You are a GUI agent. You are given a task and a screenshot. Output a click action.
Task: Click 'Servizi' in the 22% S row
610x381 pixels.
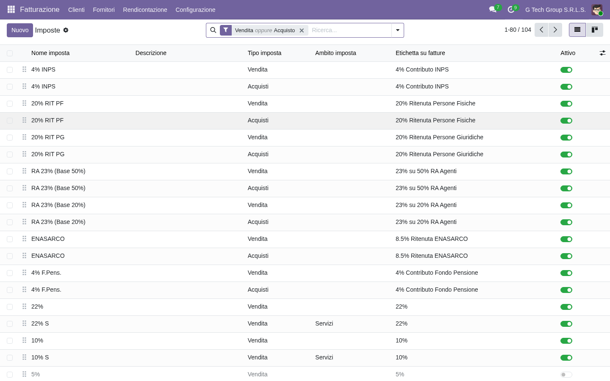(324, 323)
